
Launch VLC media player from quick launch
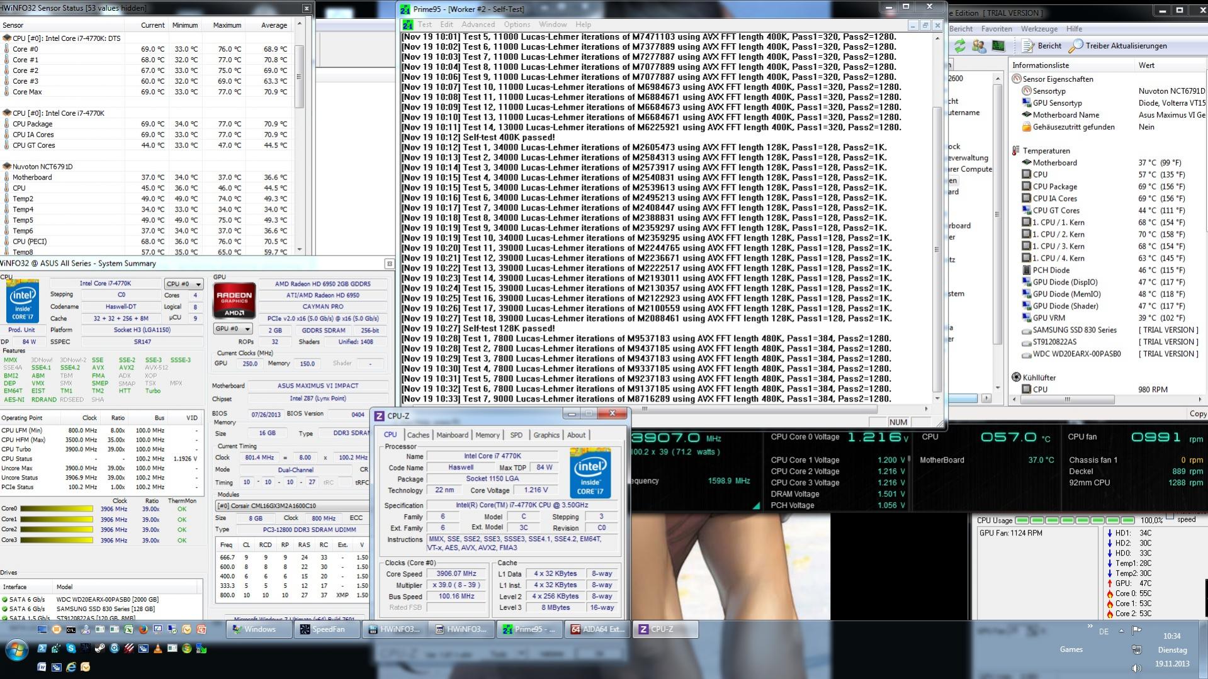click(x=158, y=648)
